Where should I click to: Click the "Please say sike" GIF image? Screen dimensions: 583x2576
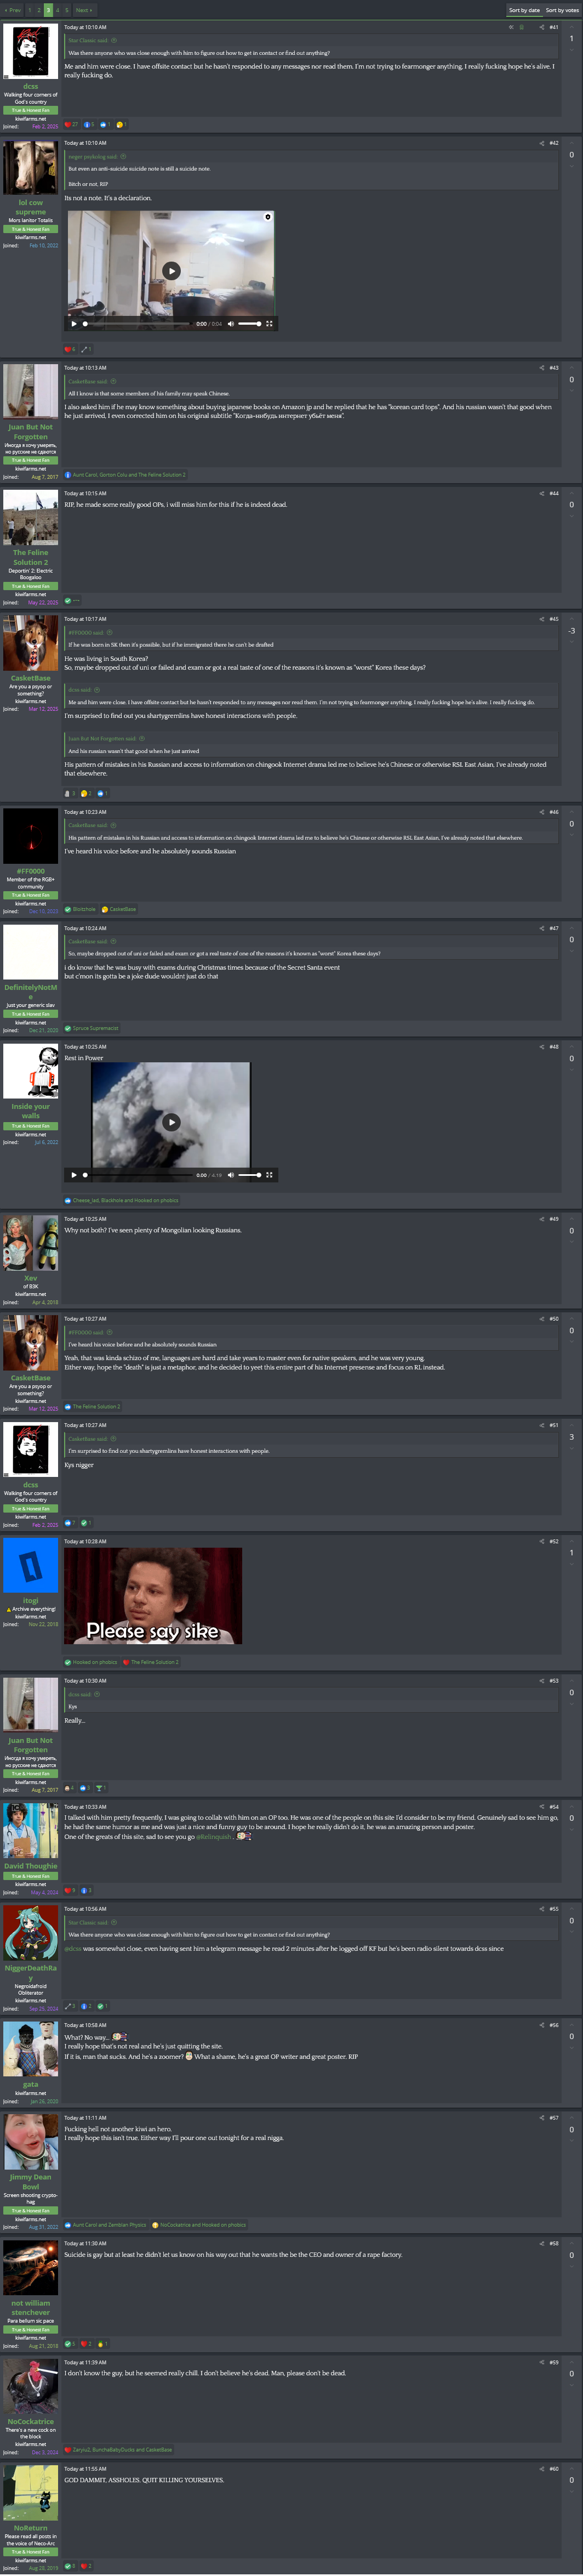(x=153, y=1596)
